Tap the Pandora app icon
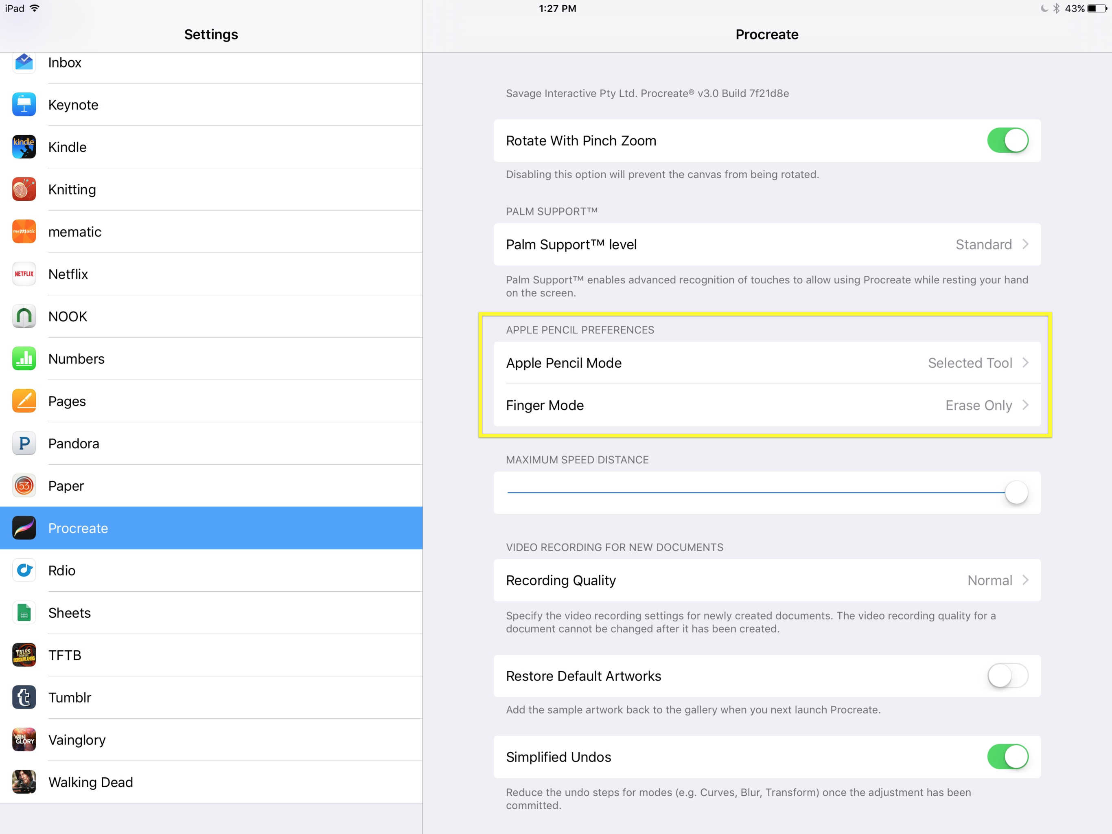 (x=24, y=443)
